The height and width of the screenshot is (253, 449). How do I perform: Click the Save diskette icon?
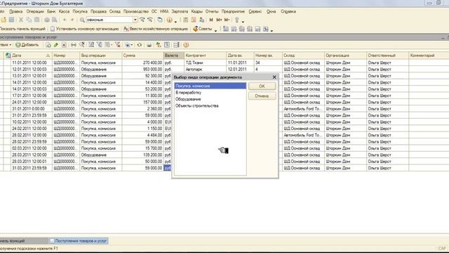coord(11,20)
